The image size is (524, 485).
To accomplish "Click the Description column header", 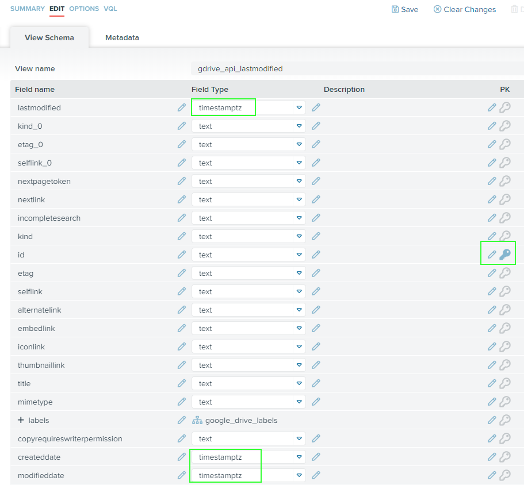I will pos(344,89).
